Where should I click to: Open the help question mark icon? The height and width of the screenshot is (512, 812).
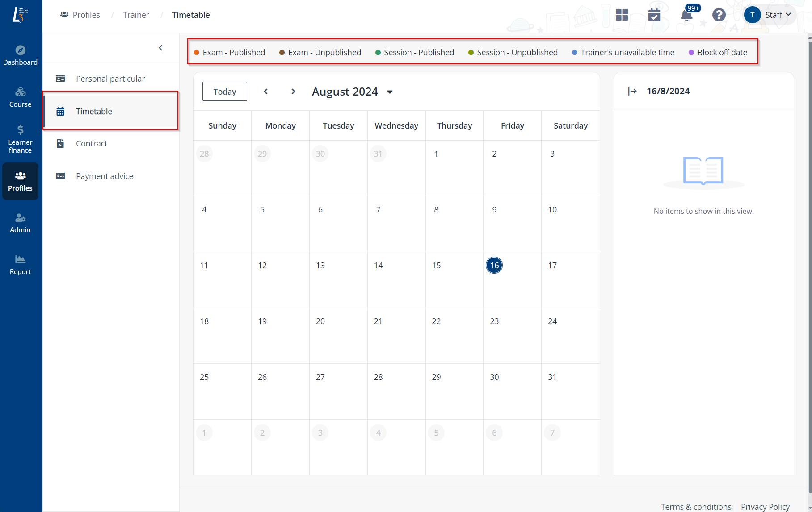pos(719,15)
